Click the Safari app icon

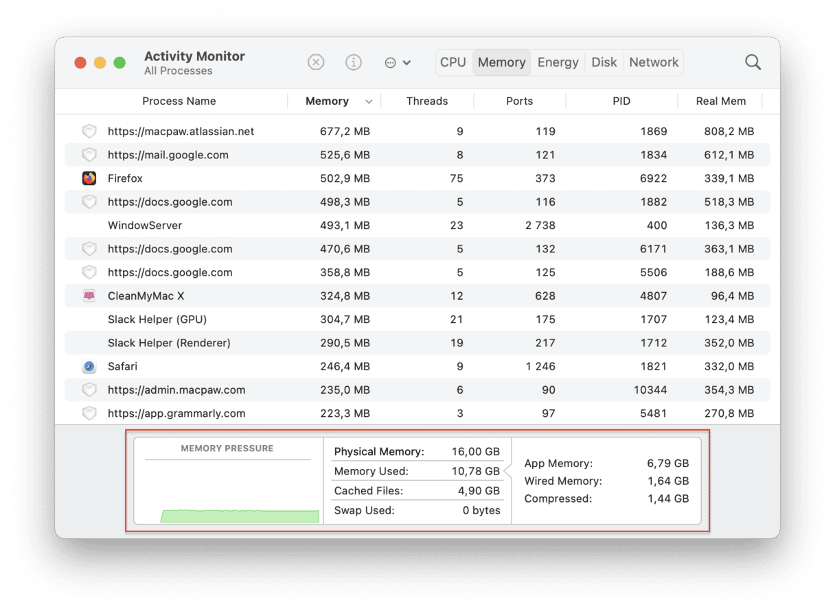[89, 366]
